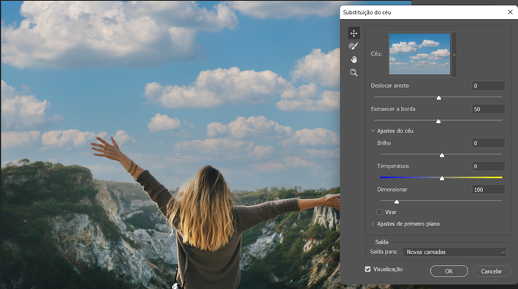Click the Deslocar aresta value field
The width and height of the screenshot is (518, 289).
coord(488,86)
